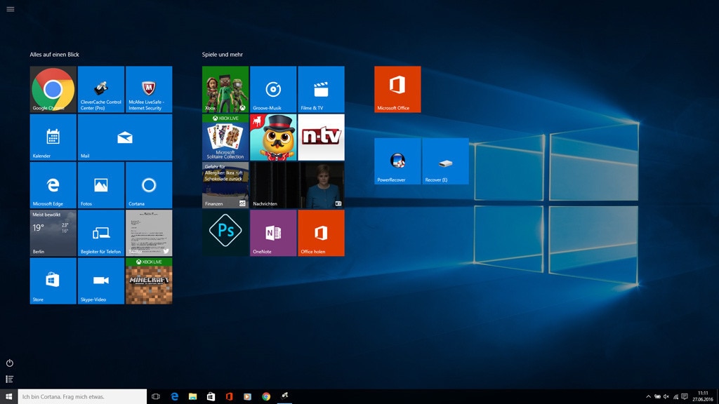Click the muted volume tray icon
Image resolution: width=719 pixels, height=404 pixels.
pos(666,397)
